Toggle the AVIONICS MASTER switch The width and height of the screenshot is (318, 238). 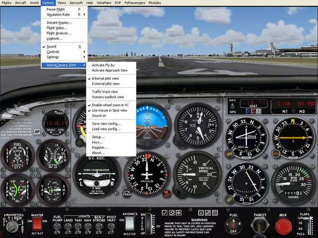[130, 224]
